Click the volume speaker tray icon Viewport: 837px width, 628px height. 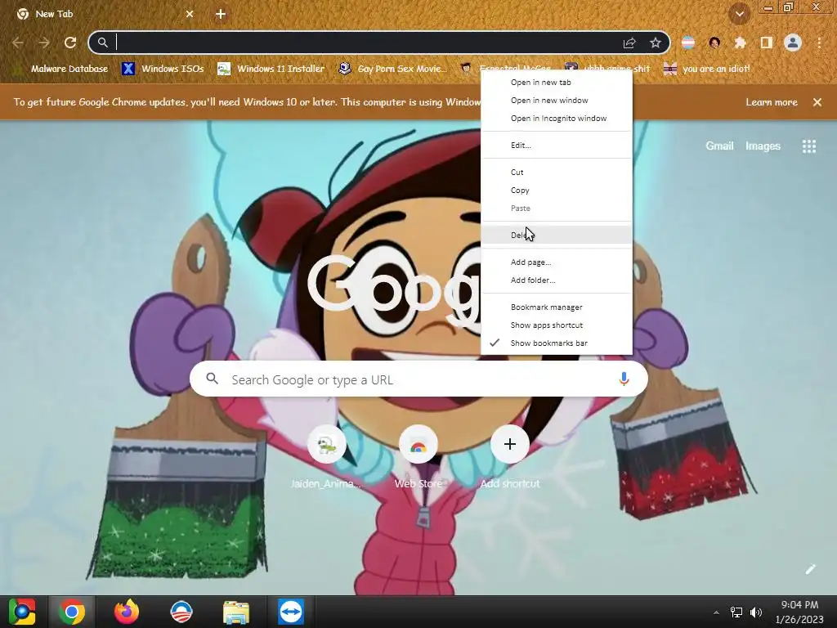755,612
